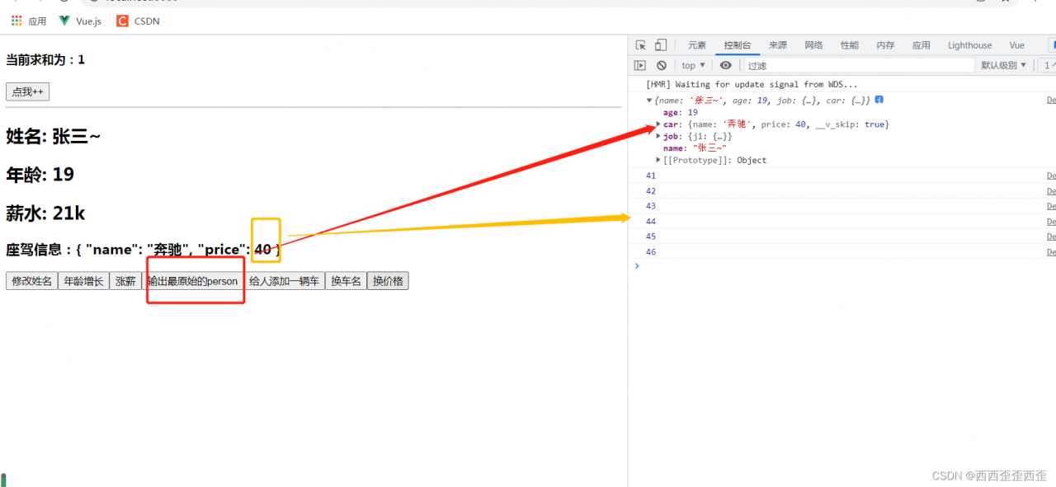The height and width of the screenshot is (487, 1056).
Task: Open the Vue.js bookmark
Action: (80, 21)
